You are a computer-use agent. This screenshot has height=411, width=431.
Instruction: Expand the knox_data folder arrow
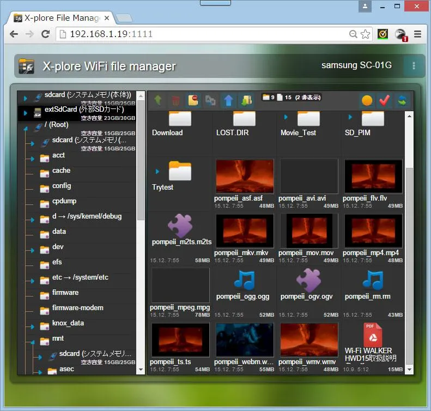pos(33,327)
